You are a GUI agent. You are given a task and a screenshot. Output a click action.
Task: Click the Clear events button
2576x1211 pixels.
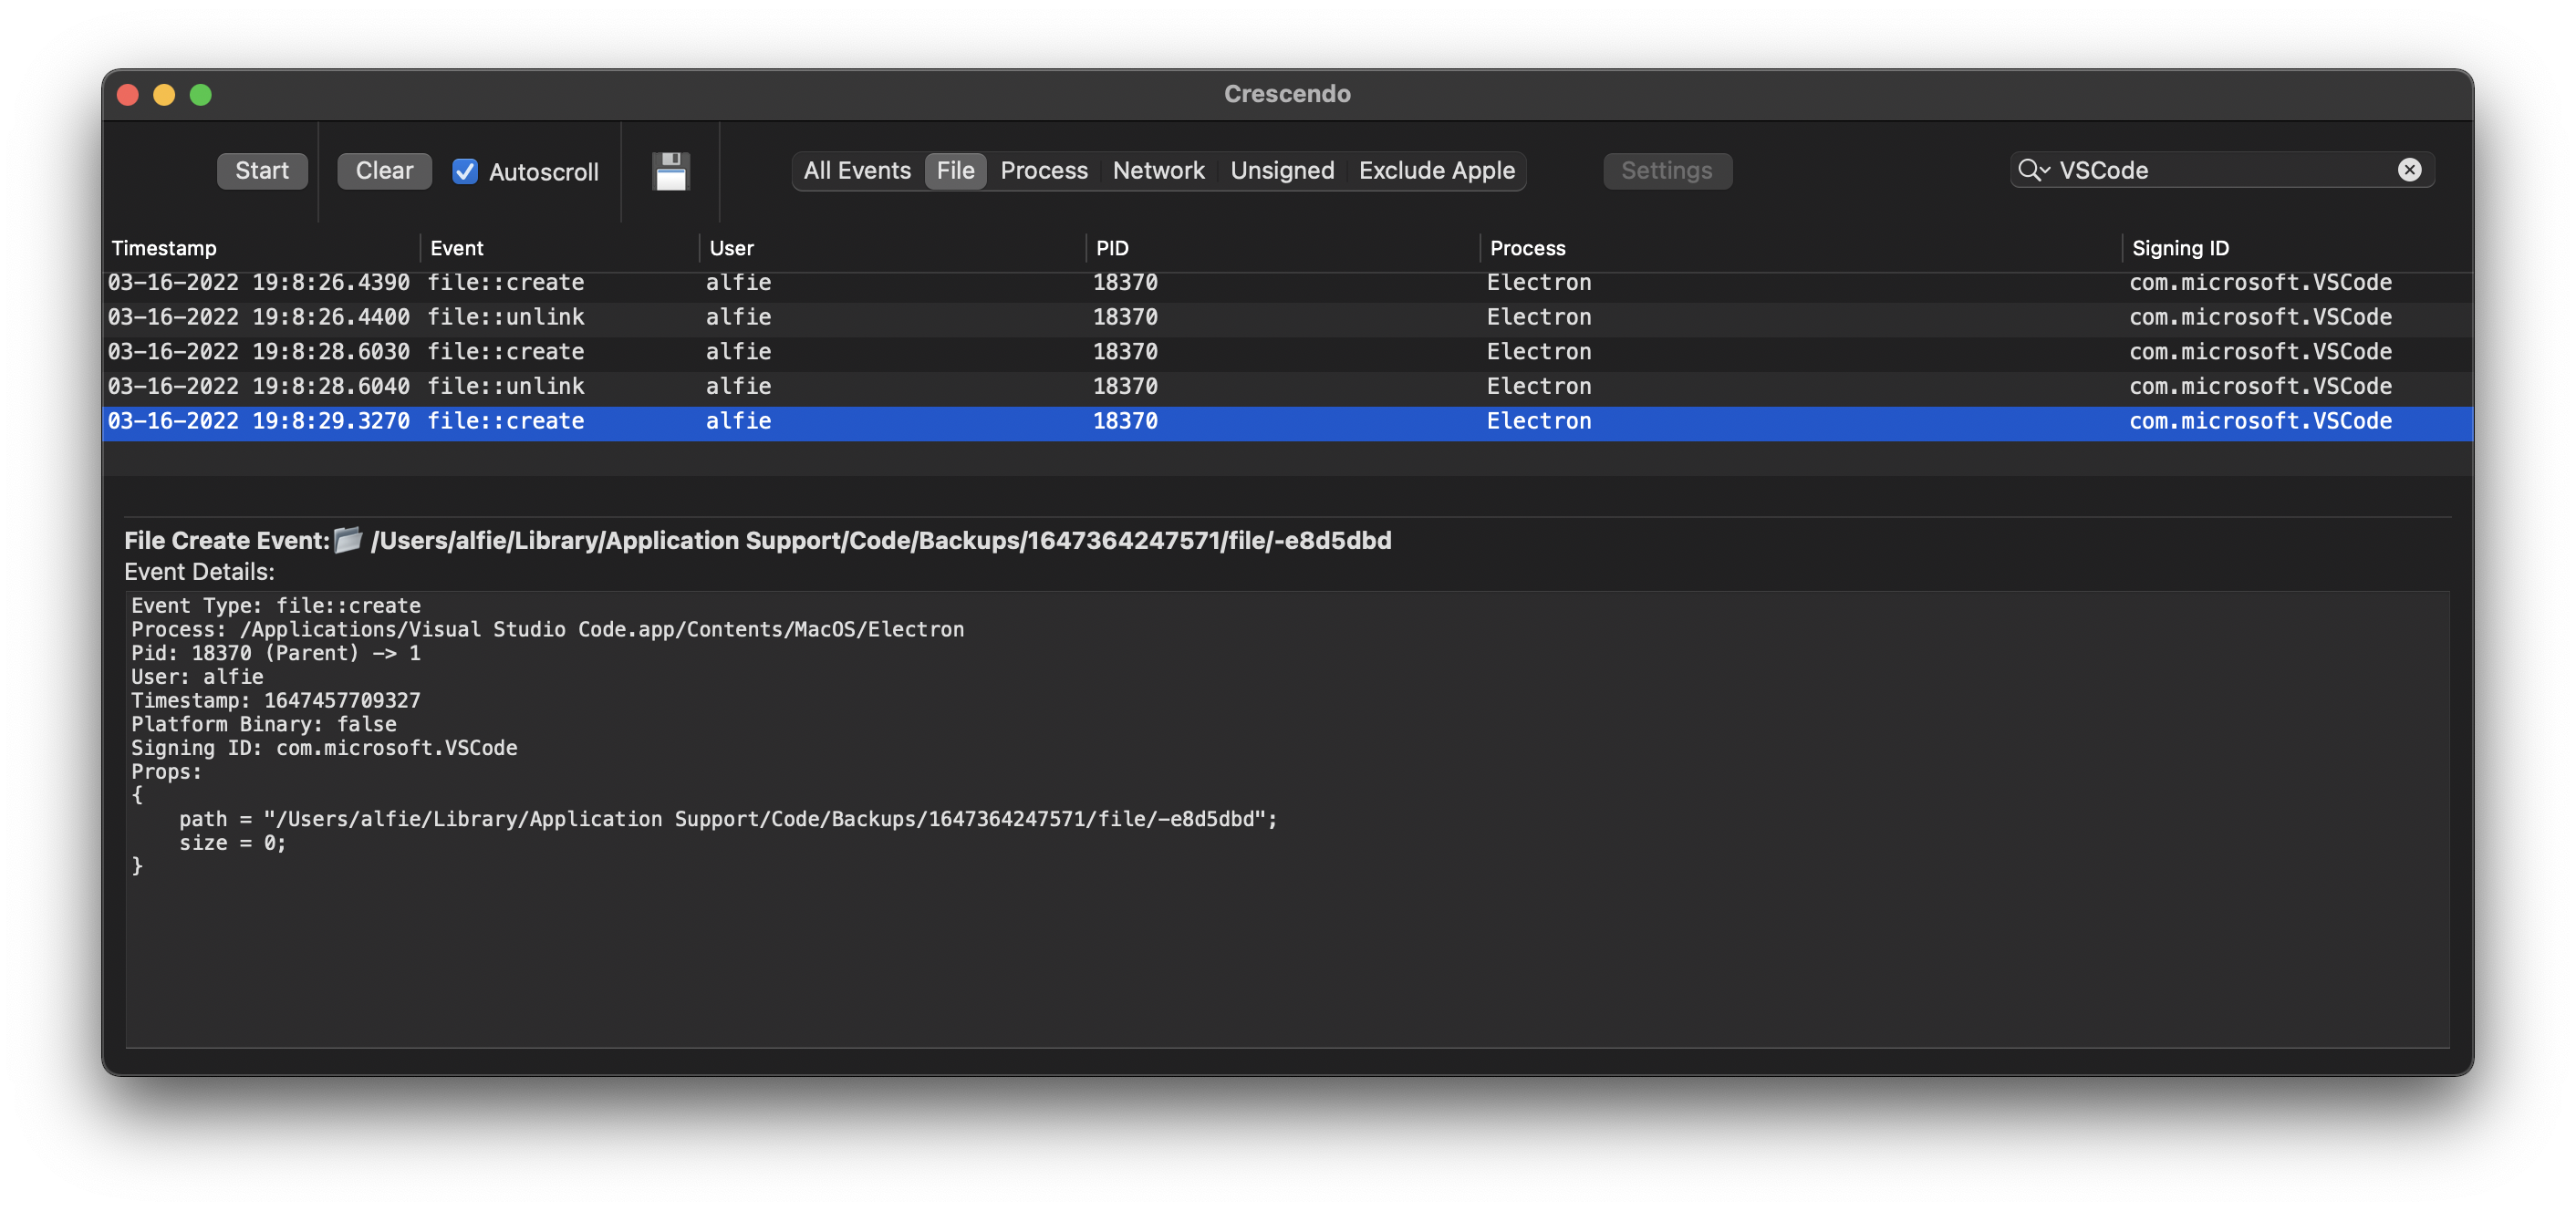point(384,171)
